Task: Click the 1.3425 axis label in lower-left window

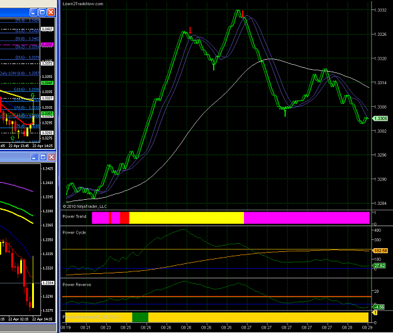Action: click(x=48, y=169)
